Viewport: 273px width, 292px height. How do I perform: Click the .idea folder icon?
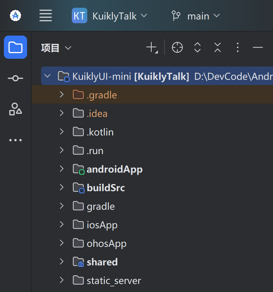[78, 113]
